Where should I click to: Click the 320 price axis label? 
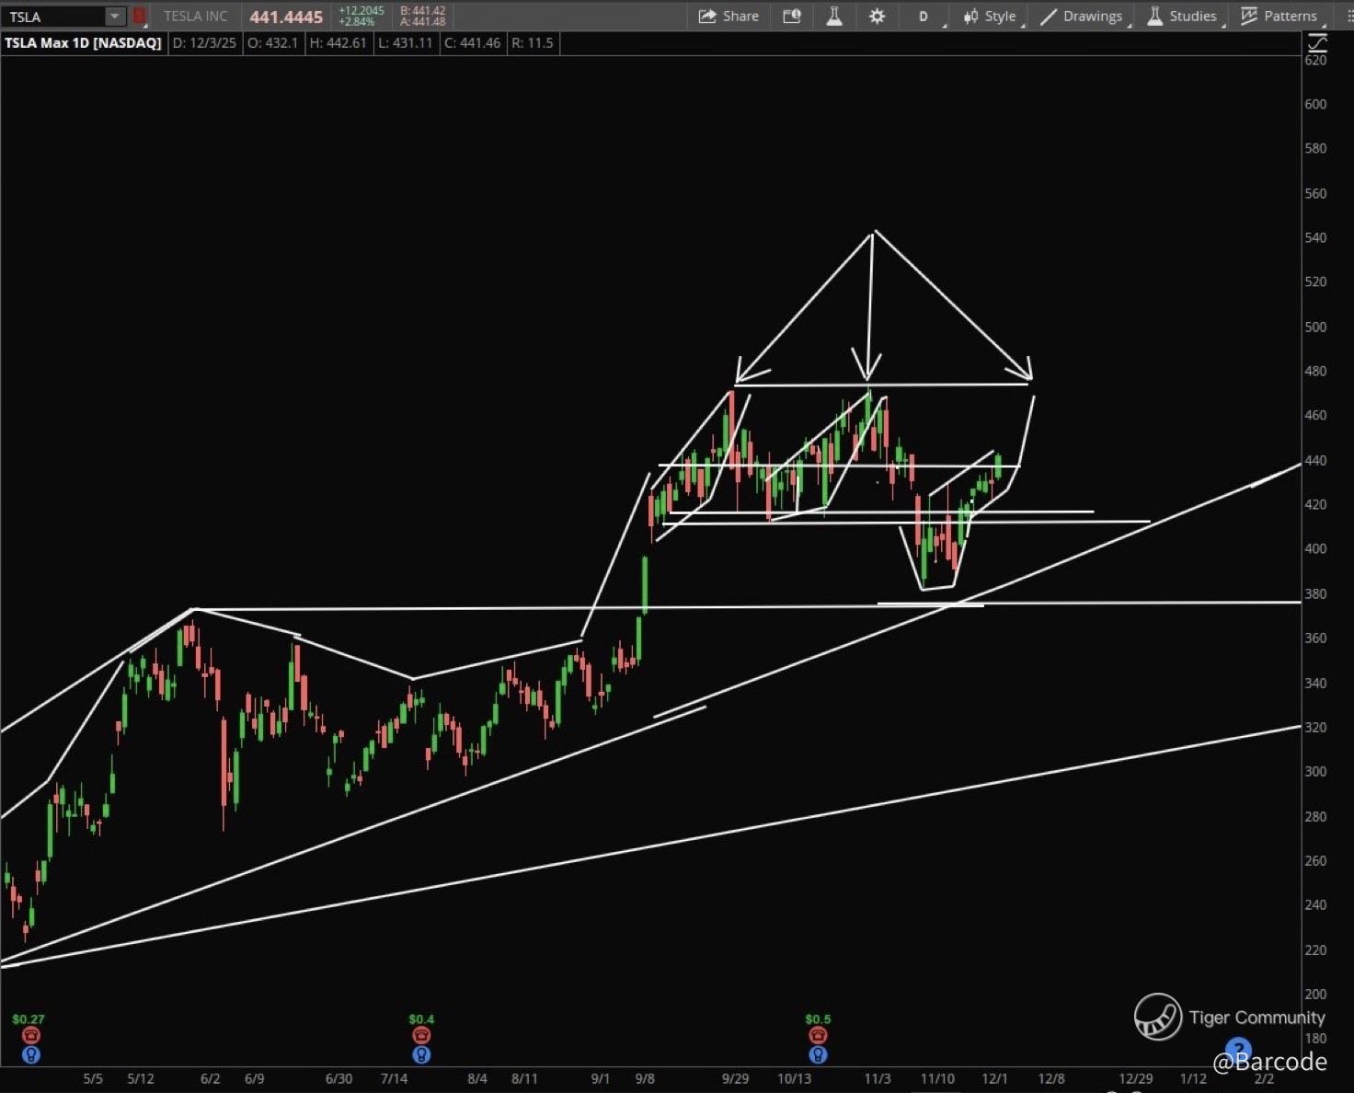point(1316,727)
